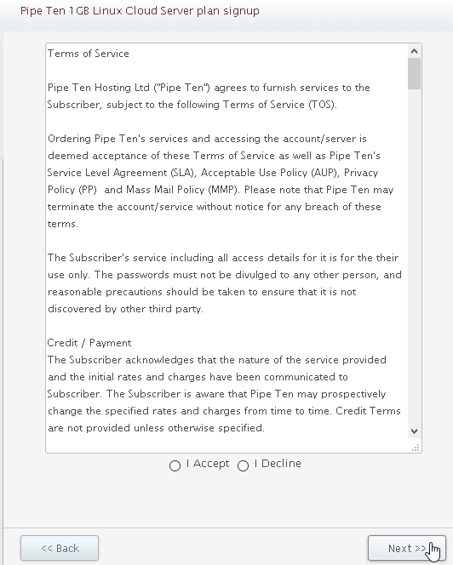This screenshot has height=565, width=453.
Task: Select the I Accept radio button
Action: click(175, 465)
